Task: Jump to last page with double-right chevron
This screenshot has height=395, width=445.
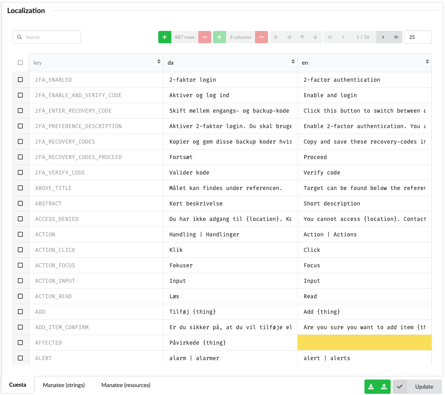Action: (396, 37)
